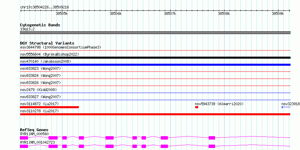This screenshot has height=150, width=300.
Task: Select the 19q13.2 band label
Action: coord(27,29)
